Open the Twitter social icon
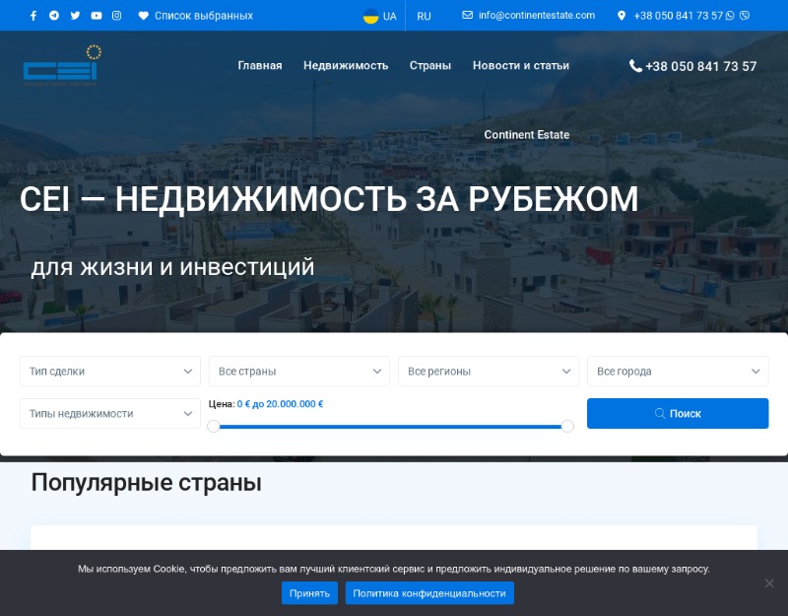 pos(75,16)
